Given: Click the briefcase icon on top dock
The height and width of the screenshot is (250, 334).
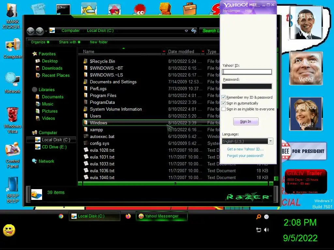Looking at the screenshot, I should pos(190,9).
